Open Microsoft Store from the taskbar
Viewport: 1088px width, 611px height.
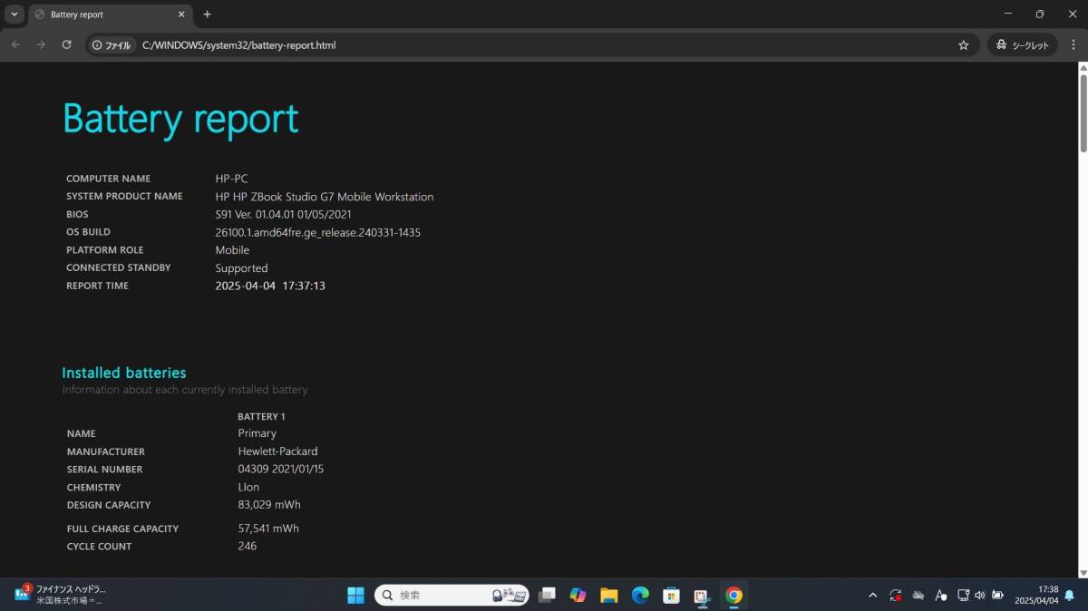(x=671, y=596)
